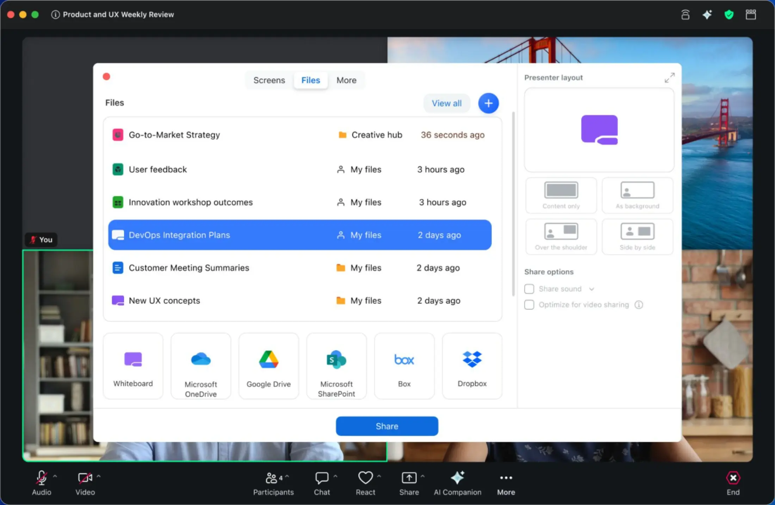The image size is (775, 505).
Task: Add new file with plus button
Action: coord(488,103)
